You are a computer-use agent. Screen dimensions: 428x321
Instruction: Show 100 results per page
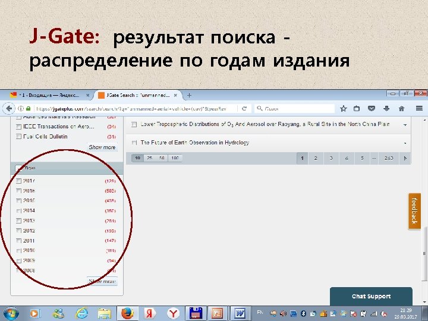[175, 158]
